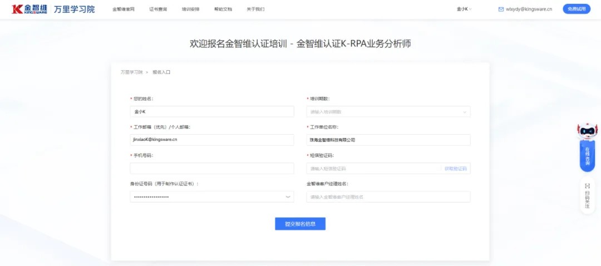Submit the form with 提交报名信息
601x266 pixels.
pyautogui.click(x=300, y=224)
